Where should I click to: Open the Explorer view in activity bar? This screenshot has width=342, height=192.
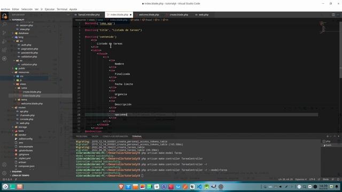[x=4, y=16]
